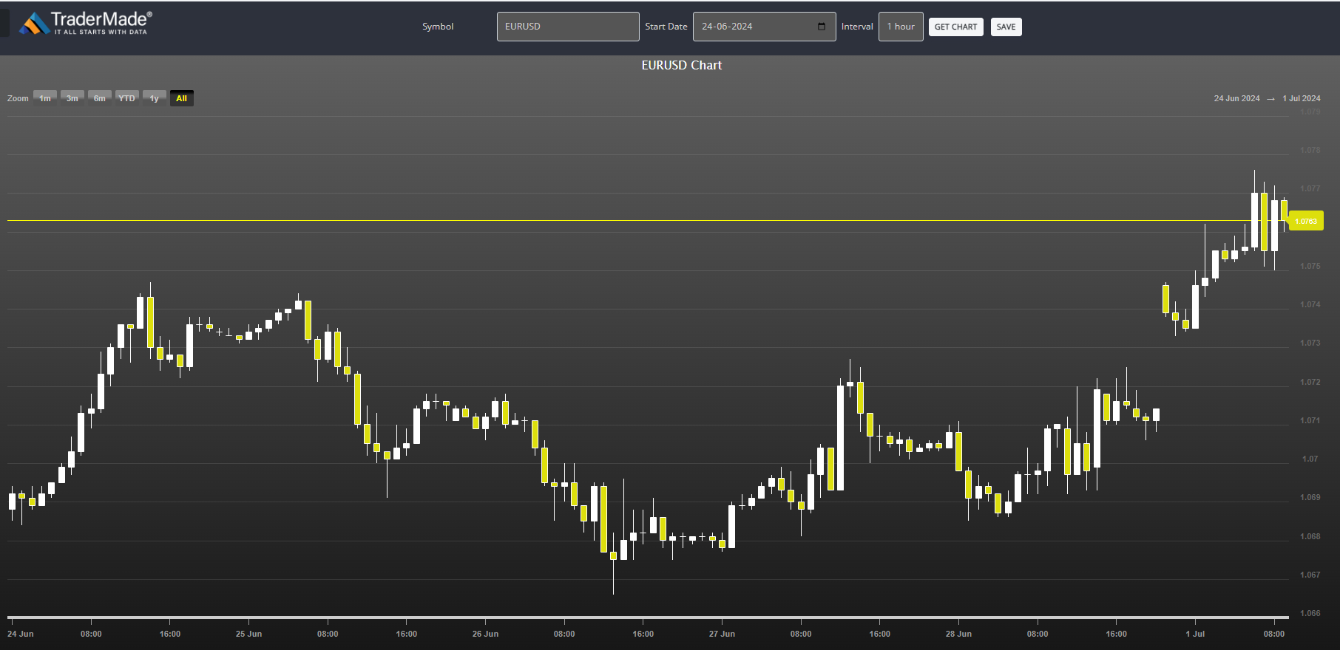This screenshot has height=650, width=1340.
Task: Select the All zoom range
Action: [182, 98]
